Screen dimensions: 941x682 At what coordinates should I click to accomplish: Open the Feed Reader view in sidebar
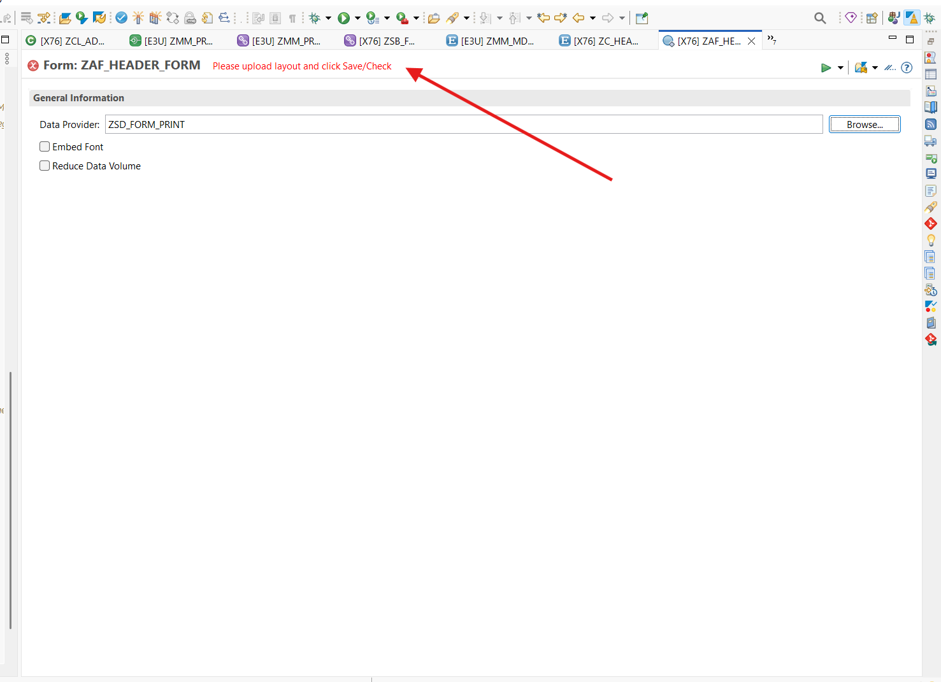click(931, 124)
